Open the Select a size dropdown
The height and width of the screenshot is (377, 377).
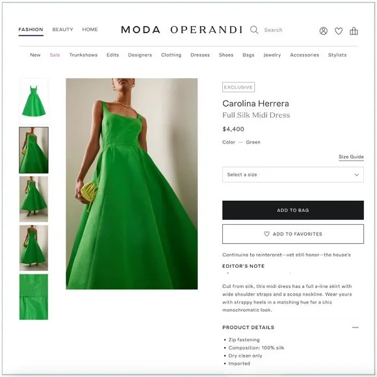pos(293,175)
